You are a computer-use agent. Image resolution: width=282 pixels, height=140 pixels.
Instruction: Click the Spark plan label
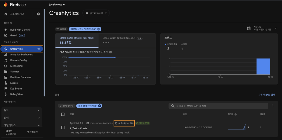[x=9, y=131]
